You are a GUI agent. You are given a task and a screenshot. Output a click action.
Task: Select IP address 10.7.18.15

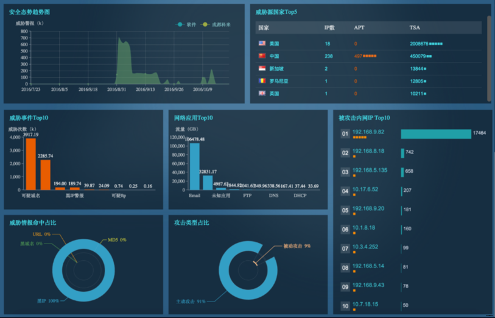point(365,304)
